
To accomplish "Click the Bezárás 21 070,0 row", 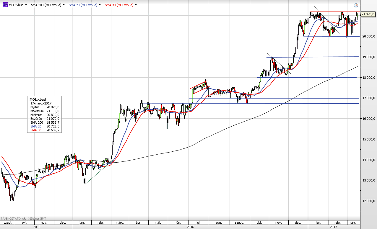I will click(x=45, y=119).
